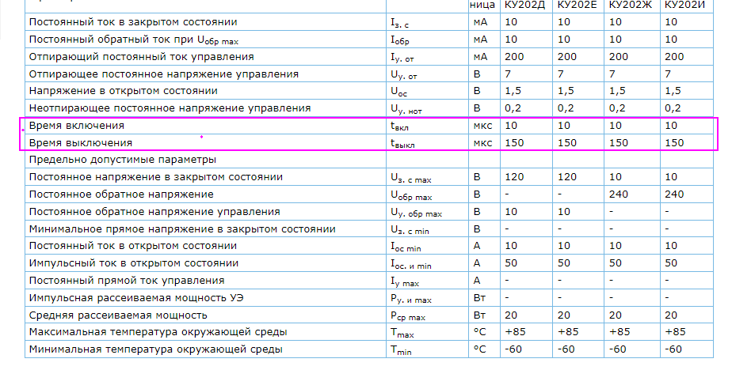This screenshot has width=732, height=370.
Task: Select the Uобр max symbol cell
Action: pos(411,195)
